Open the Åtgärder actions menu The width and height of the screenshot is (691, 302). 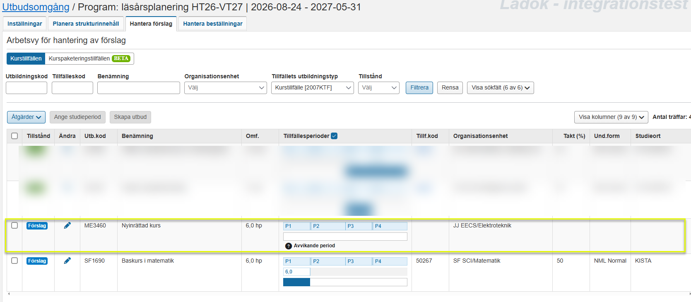coord(26,117)
